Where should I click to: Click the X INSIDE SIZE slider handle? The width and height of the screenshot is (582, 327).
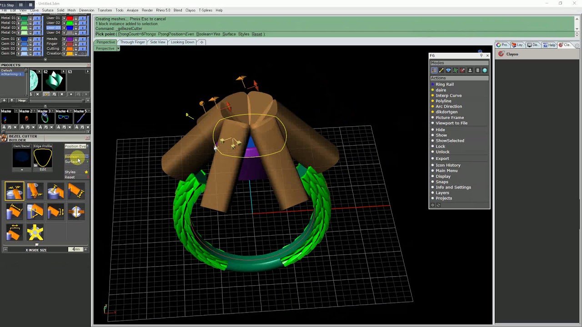tap(37, 245)
